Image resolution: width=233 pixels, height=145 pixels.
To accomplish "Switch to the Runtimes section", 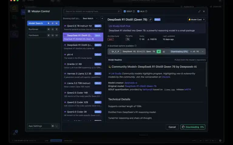I will click(43, 29).
